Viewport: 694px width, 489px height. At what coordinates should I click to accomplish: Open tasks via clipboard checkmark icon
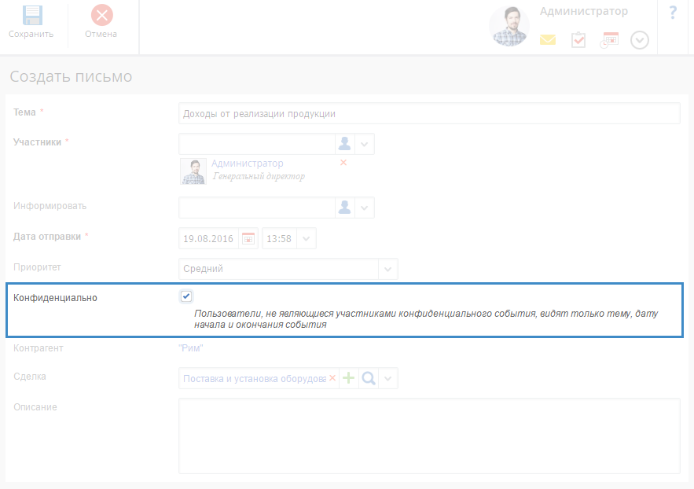pos(578,40)
